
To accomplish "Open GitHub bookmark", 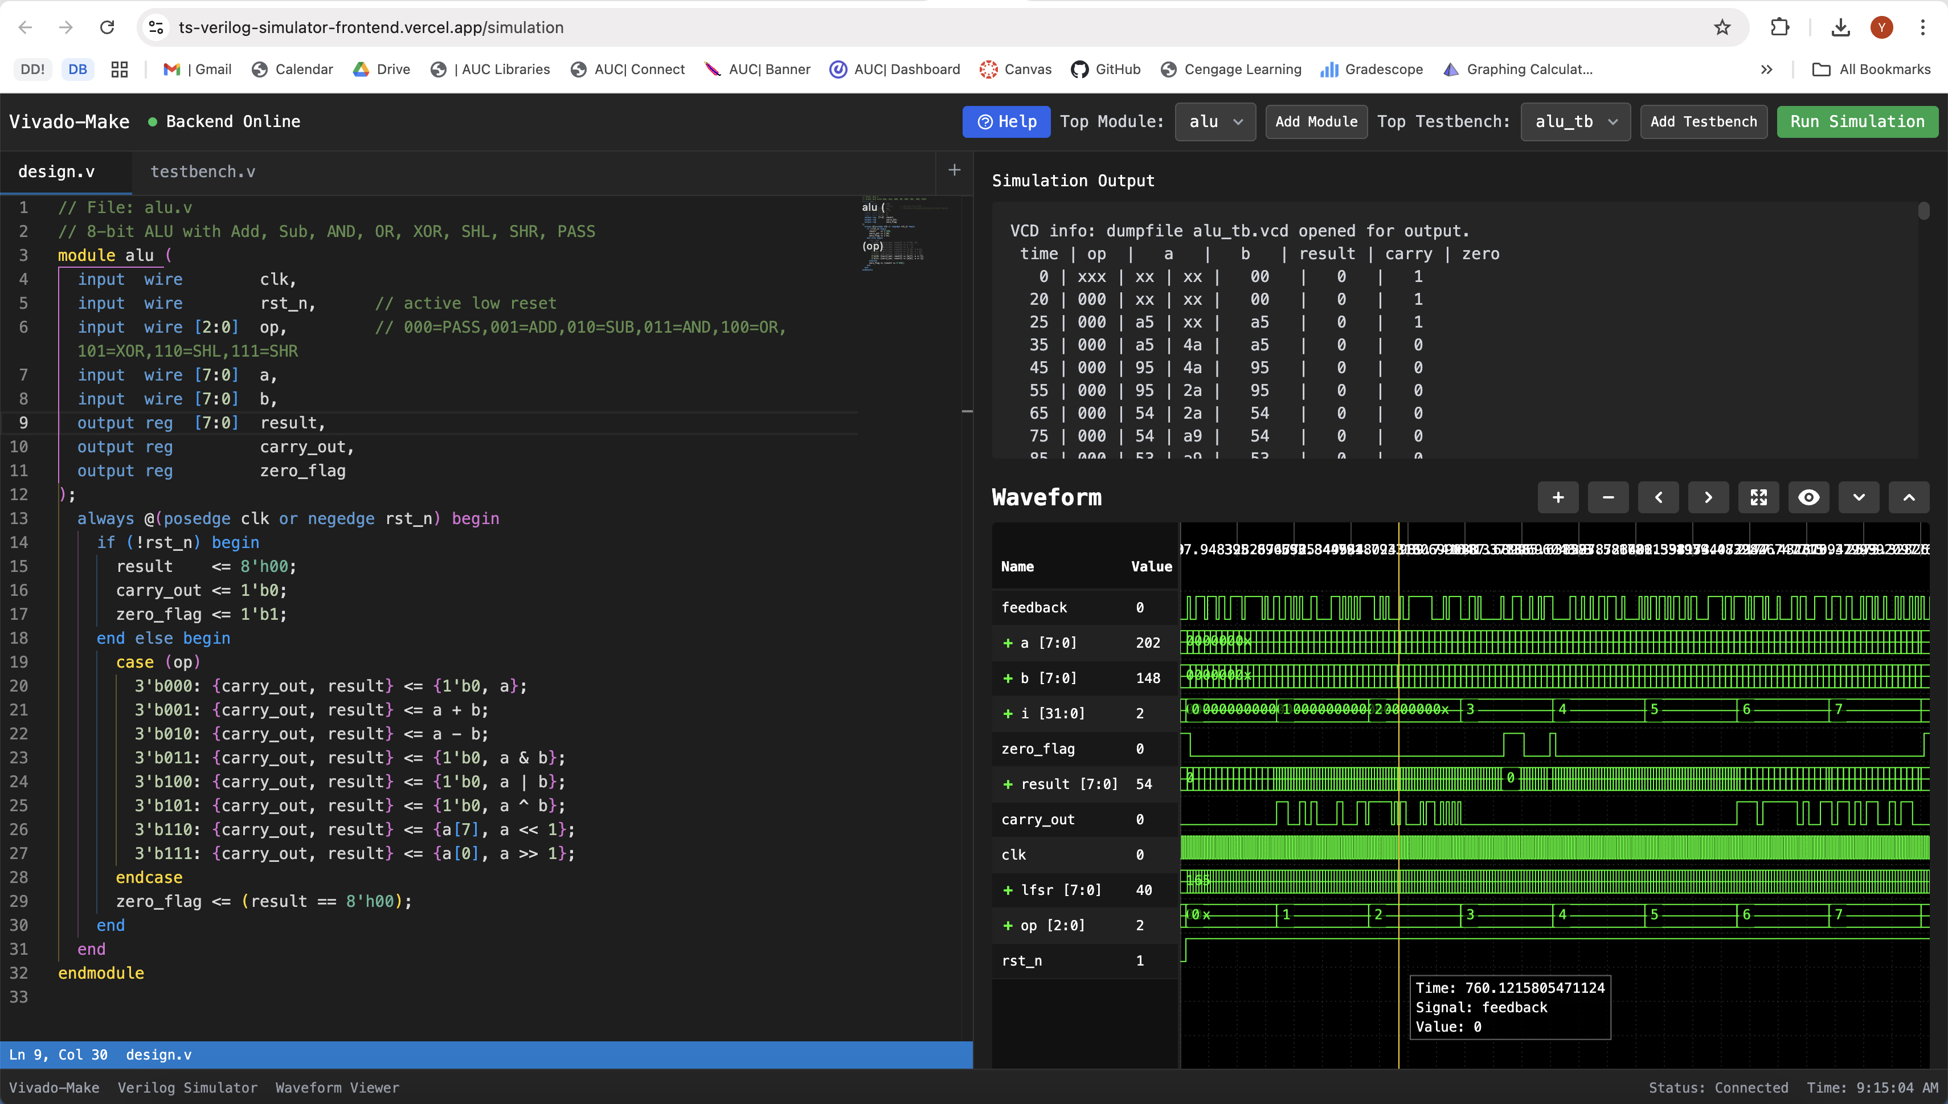I will pos(1105,69).
